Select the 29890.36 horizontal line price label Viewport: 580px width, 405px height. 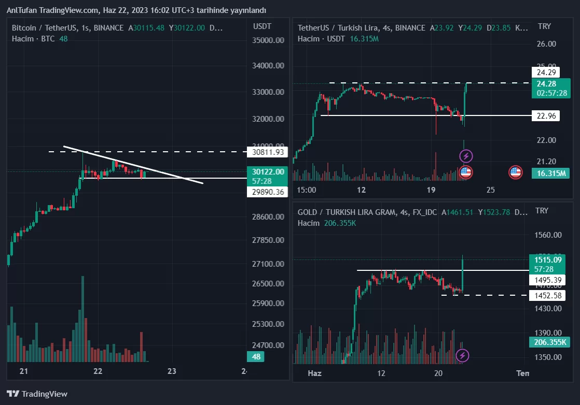point(268,192)
